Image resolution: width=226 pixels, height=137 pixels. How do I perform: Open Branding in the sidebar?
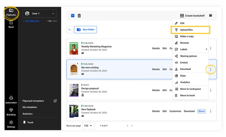[11, 112]
